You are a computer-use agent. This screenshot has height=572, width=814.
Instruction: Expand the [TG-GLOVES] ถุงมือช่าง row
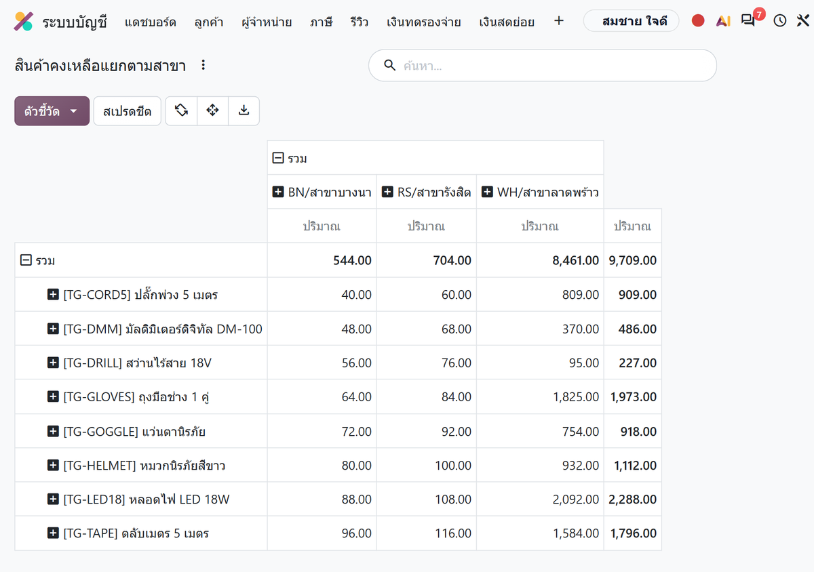pos(53,397)
